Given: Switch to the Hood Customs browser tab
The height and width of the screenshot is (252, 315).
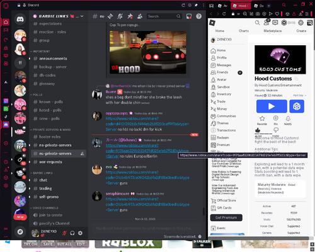Looking at the screenshot, I should 241,6.
